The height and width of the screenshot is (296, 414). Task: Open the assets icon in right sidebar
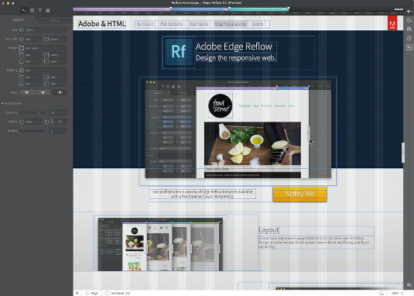pyautogui.click(x=409, y=38)
